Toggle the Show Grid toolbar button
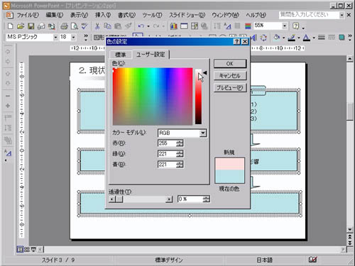355x266 pixels. click(x=237, y=26)
